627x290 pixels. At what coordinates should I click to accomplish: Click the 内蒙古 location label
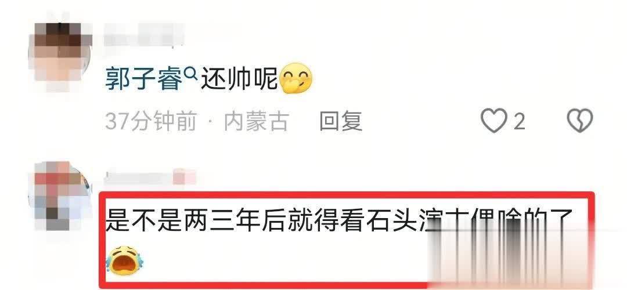tap(257, 121)
